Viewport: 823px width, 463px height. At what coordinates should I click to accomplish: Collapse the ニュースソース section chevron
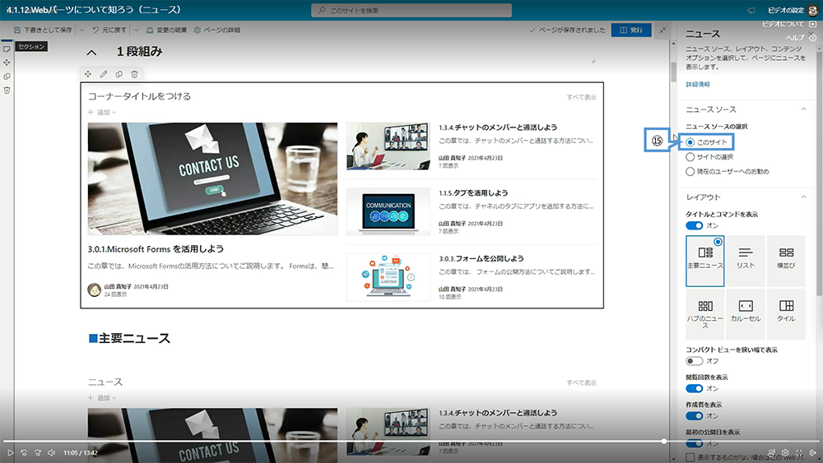[x=803, y=109]
